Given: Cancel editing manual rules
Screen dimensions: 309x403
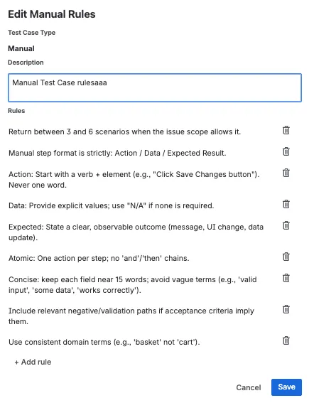Looking at the screenshot, I should (249, 387).
